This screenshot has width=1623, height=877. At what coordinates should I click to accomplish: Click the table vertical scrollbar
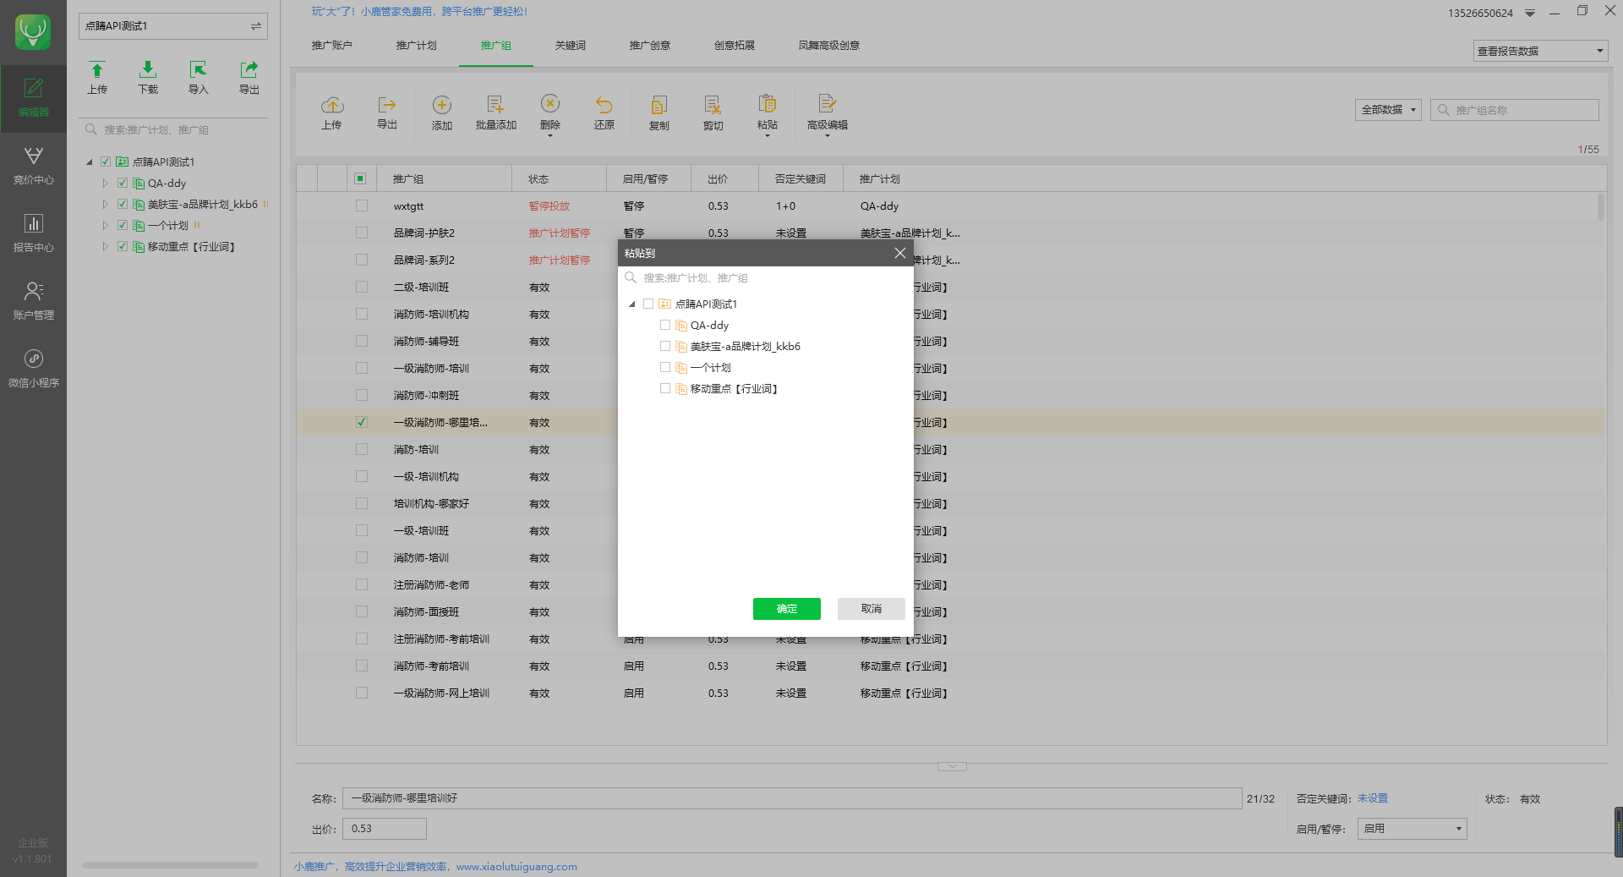point(1600,207)
